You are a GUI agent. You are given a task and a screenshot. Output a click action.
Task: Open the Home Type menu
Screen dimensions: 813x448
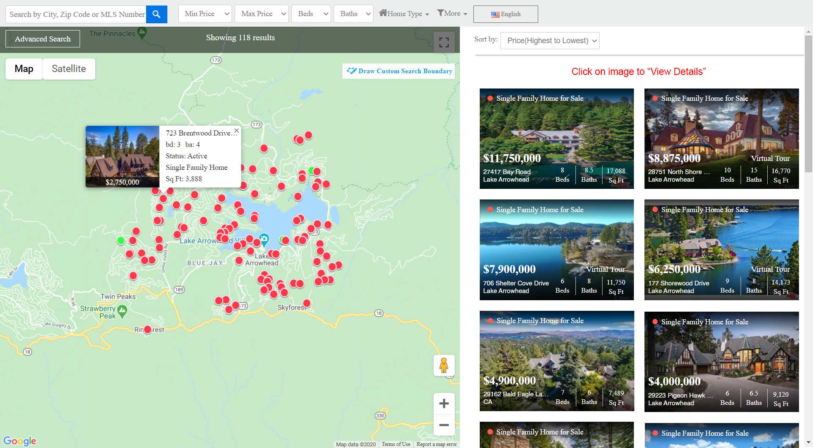(404, 14)
